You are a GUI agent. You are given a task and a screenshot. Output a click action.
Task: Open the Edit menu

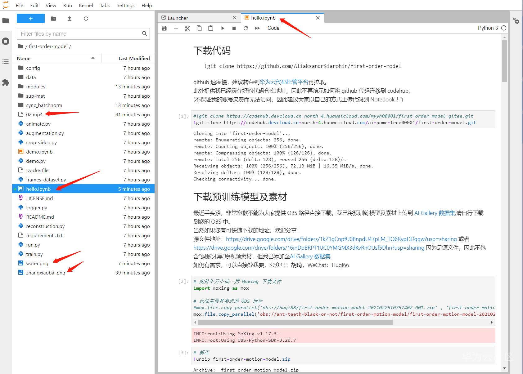point(34,5)
